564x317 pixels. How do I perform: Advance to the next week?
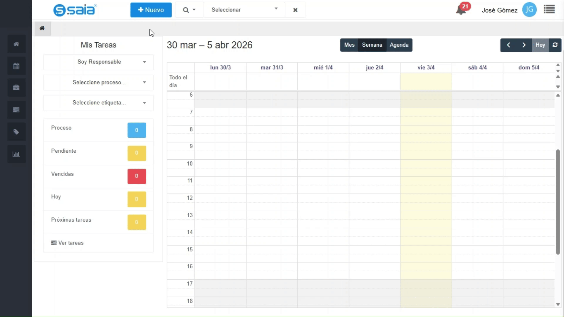point(524,45)
